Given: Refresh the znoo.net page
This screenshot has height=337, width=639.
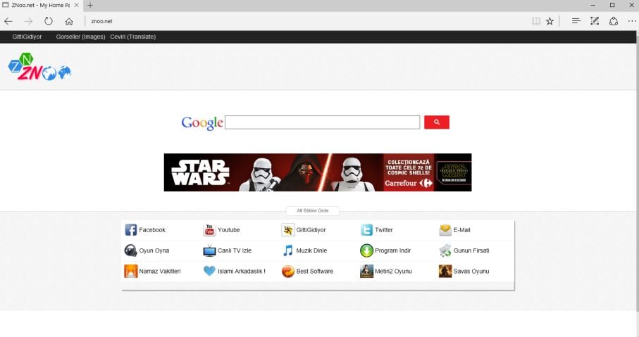Looking at the screenshot, I should [x=49, y=21].
